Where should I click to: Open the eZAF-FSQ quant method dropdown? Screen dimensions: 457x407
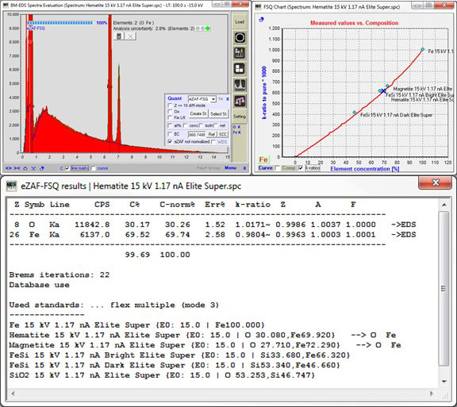tap(202, 99)
